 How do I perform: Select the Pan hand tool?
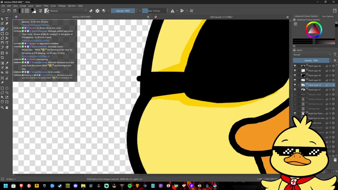click(x=7, y=107)
